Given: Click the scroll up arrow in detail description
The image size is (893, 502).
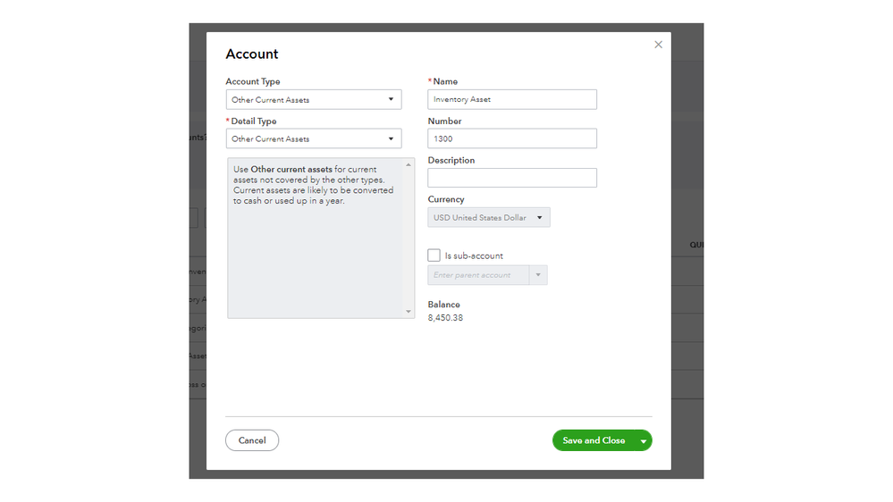Looking at the screenshot, I should [x=409, y=164].
